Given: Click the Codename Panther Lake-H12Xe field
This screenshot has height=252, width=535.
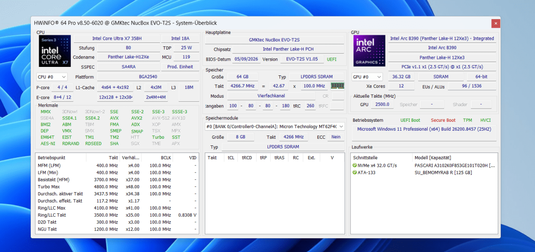Looking at the screenshot, I should (128, 57).
